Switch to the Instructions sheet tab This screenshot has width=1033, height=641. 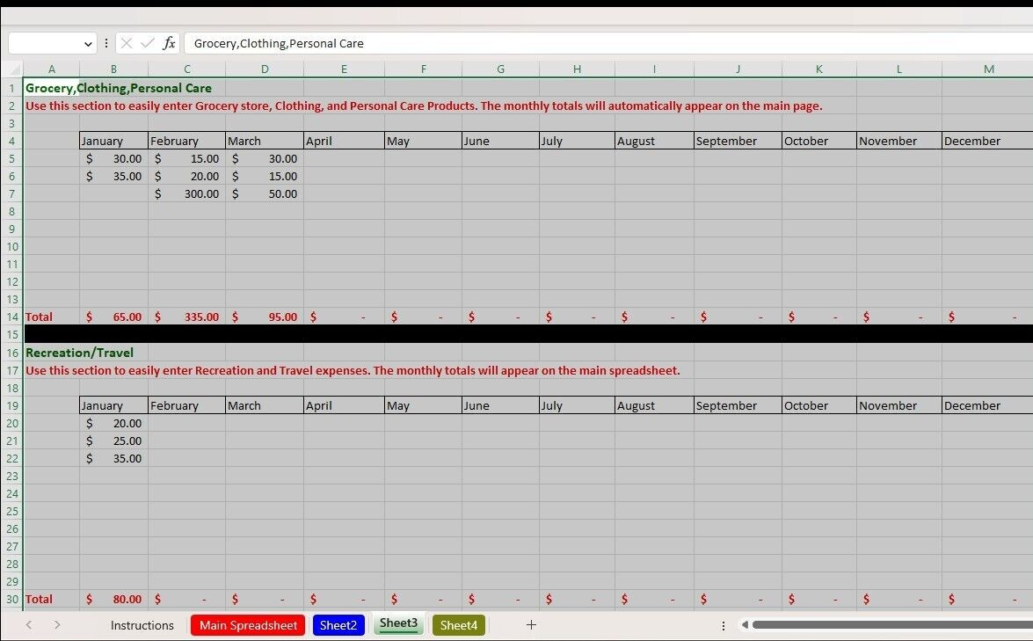(x=142, y=625)
